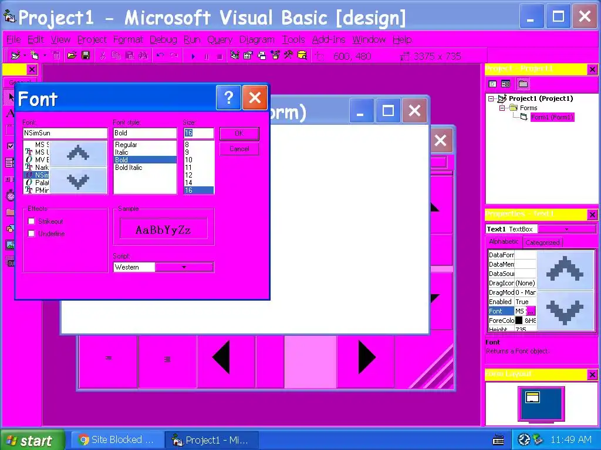Select Form1 (Form1) in the project tree
Viewport: 601px width, 450px height.
(x=552, y=117)
